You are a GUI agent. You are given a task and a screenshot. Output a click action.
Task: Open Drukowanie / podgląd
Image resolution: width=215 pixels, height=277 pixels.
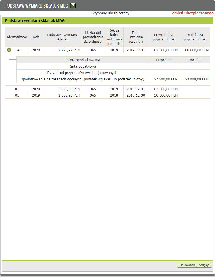194,265
